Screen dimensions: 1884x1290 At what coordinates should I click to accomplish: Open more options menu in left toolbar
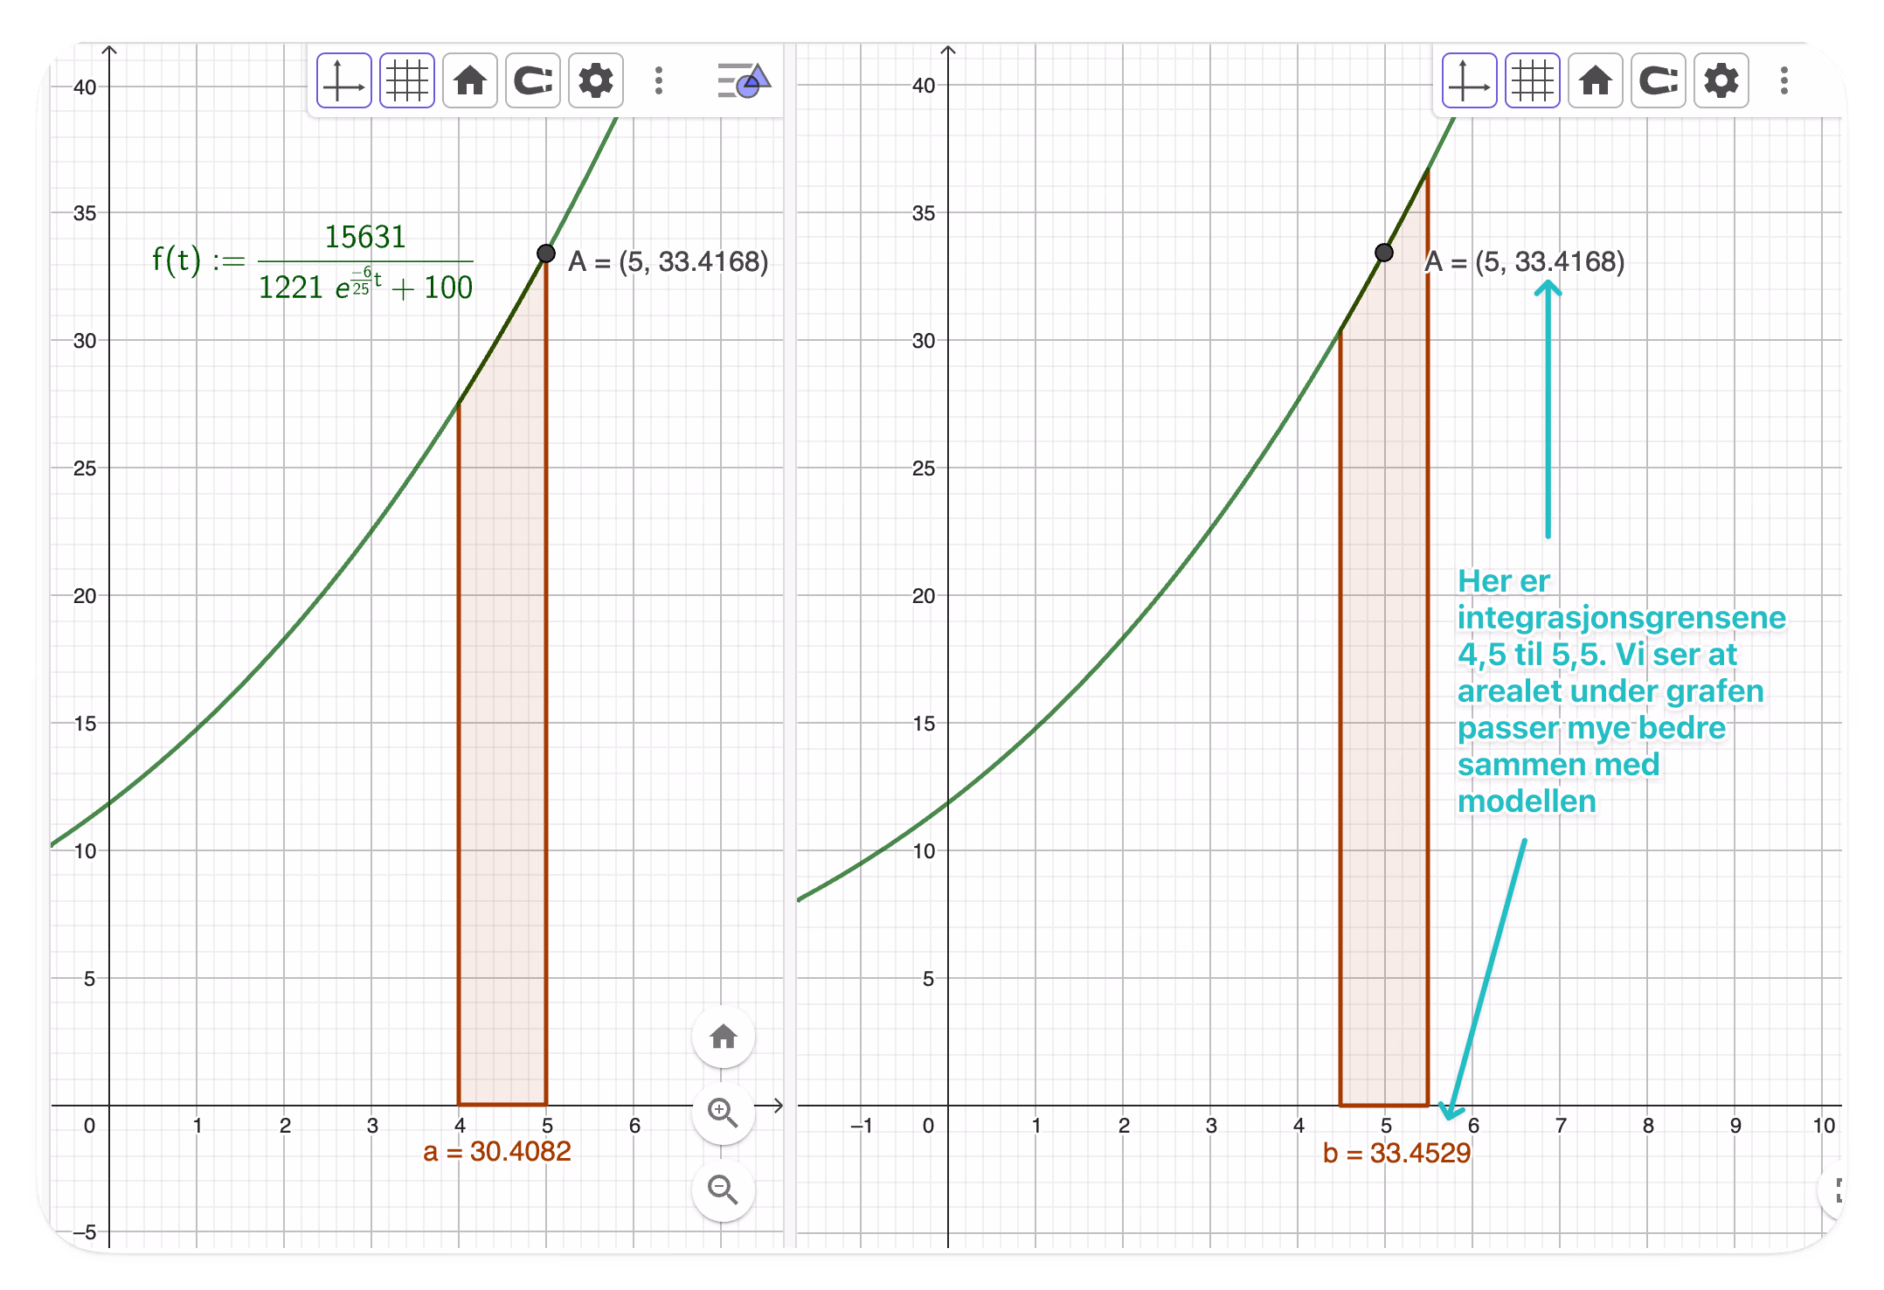[x=659, y=81]
